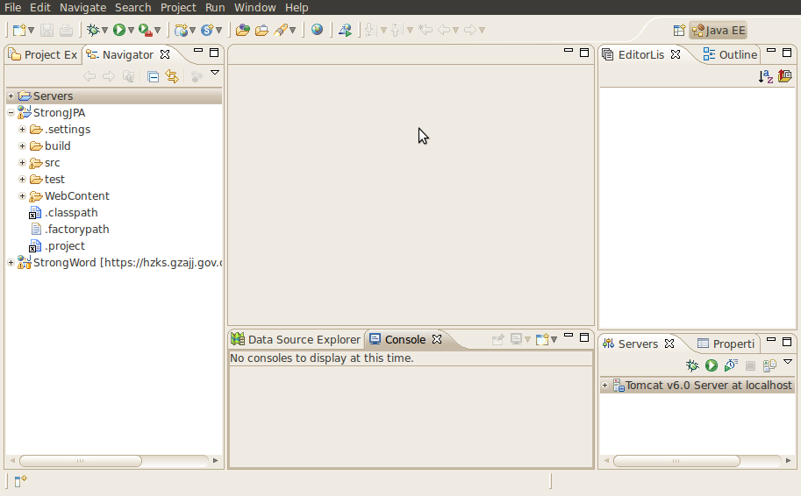Open the web browser globe icon
This screenshot has width=801, height=496.
[317, 30]
